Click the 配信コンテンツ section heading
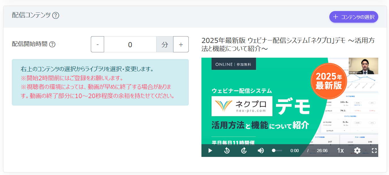The width and height of the screenshot is (389, 175). click(x=31, y=16)
